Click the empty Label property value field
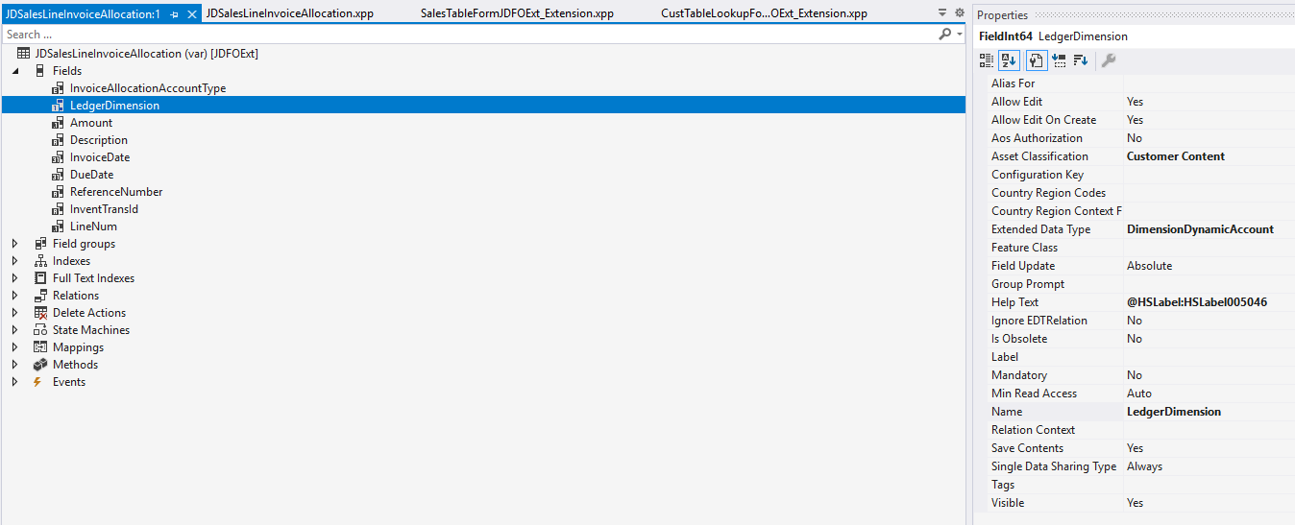This screenshot has height=525, width=1295. point(1209,357)
